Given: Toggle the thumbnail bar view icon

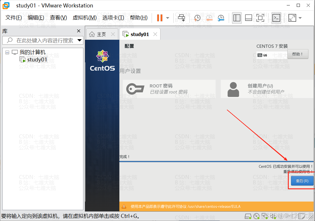Looking at the screenshot, I should click(x=248, y=18).
